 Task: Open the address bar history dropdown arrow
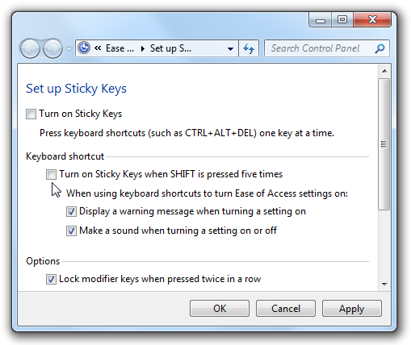click(230, 49)
